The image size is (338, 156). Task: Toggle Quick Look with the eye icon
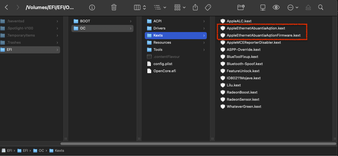click(x=276, y=7)
